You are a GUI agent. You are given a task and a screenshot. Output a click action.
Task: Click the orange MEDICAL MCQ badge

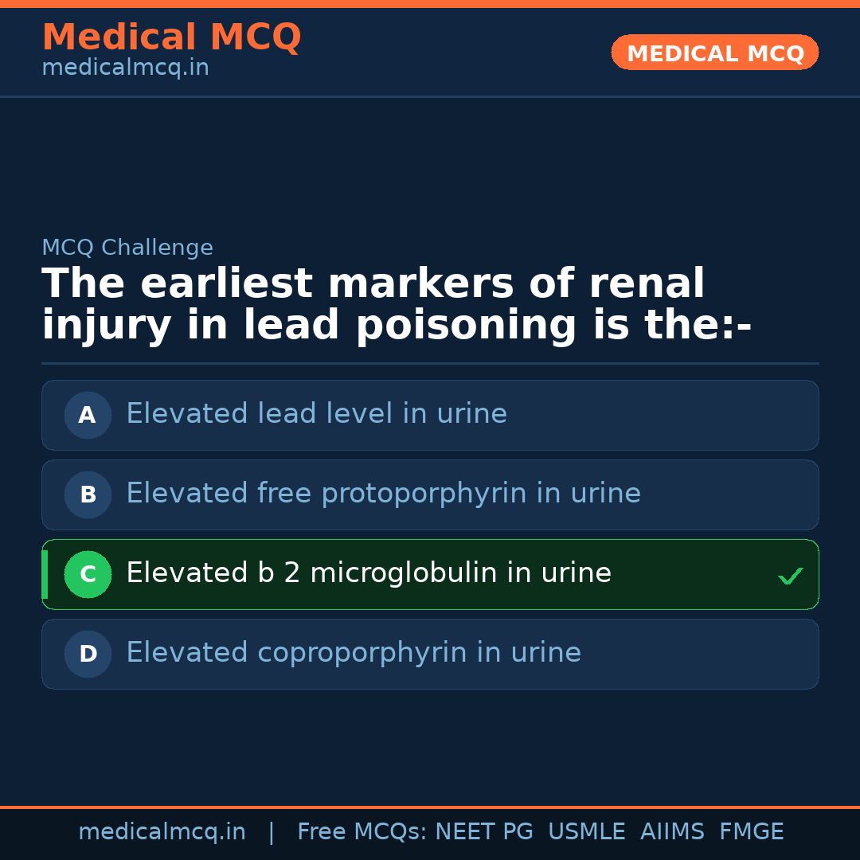[x=714, y=53]
